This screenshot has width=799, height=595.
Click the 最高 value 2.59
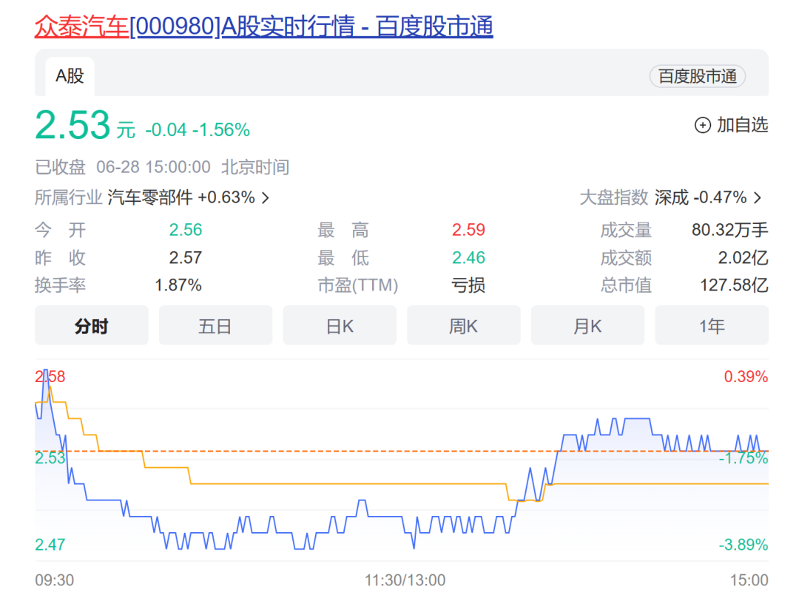468,230
